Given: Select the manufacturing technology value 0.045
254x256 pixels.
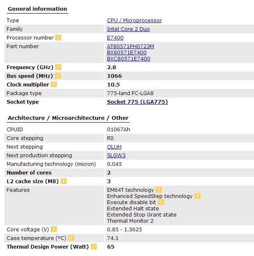Looking at the screenshot, I should click(x=114, y=164).
